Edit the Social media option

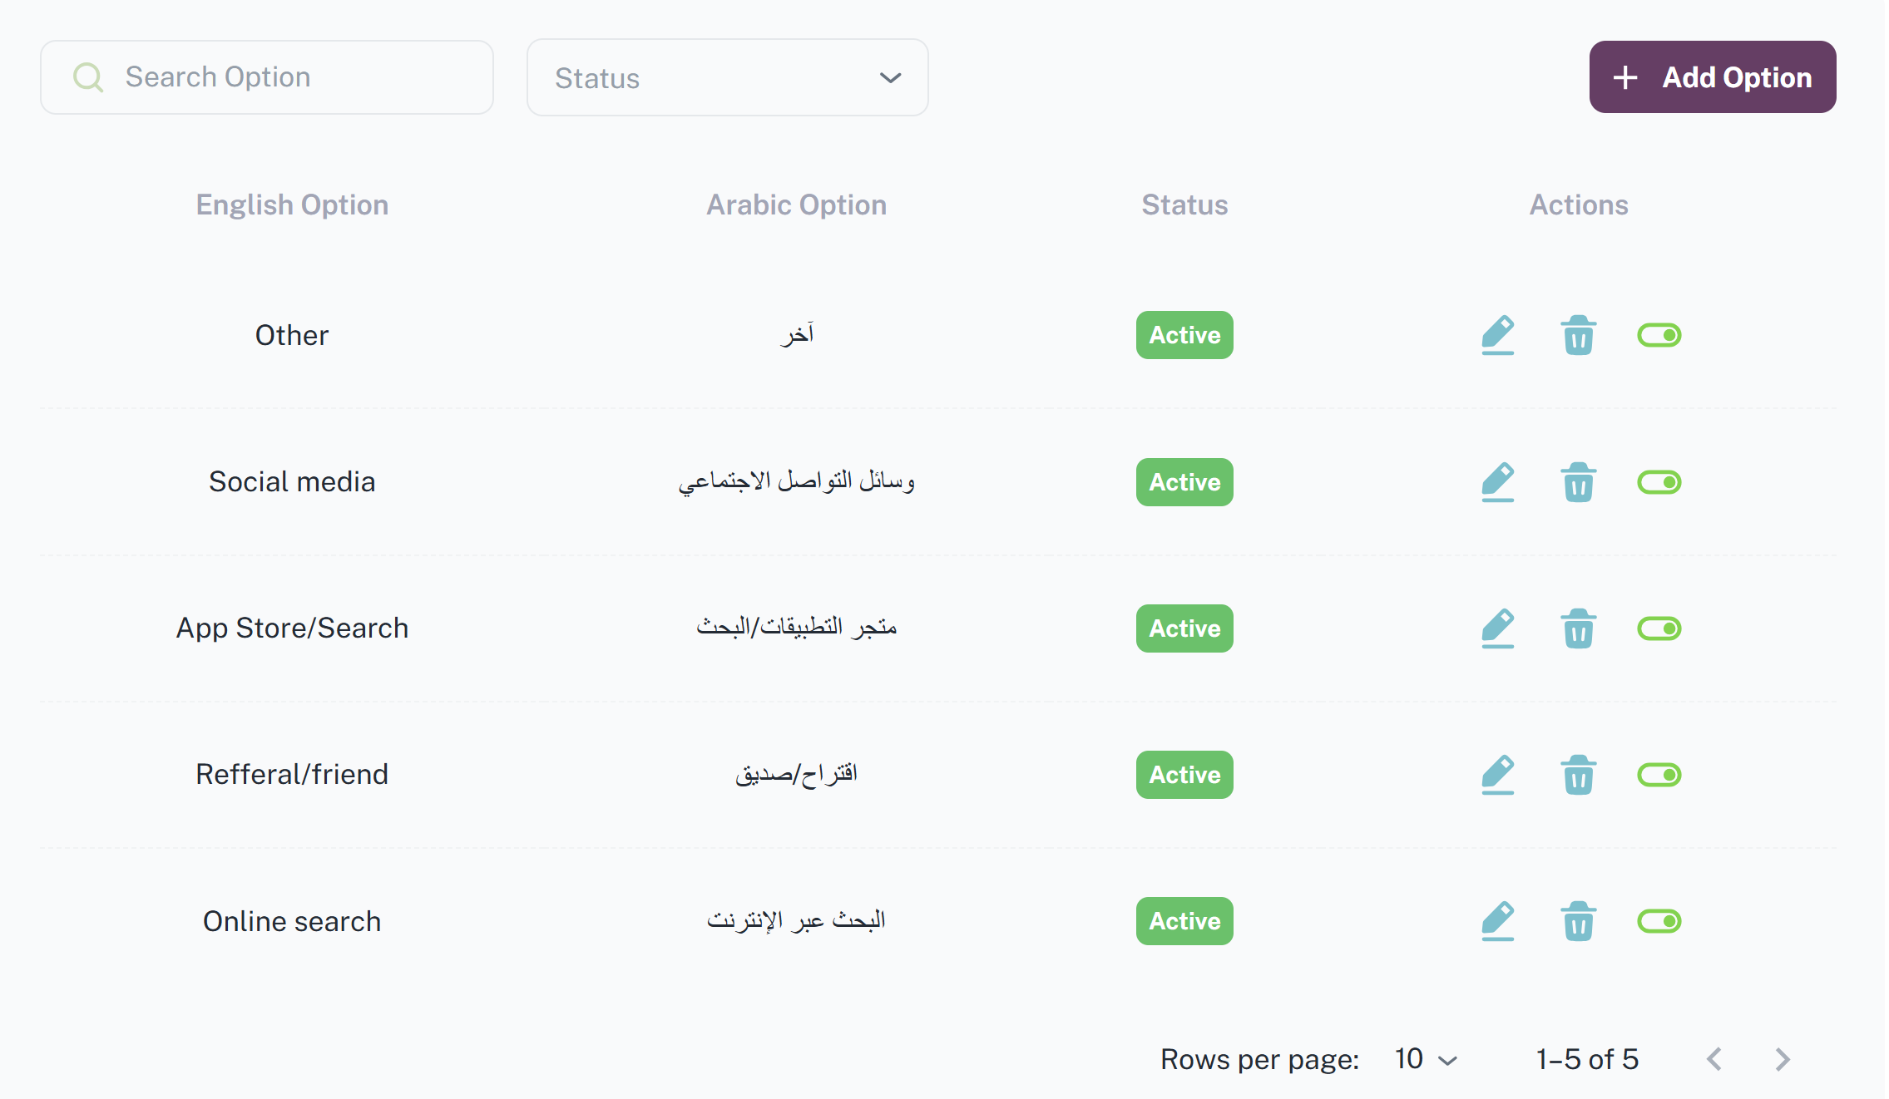1497,482
